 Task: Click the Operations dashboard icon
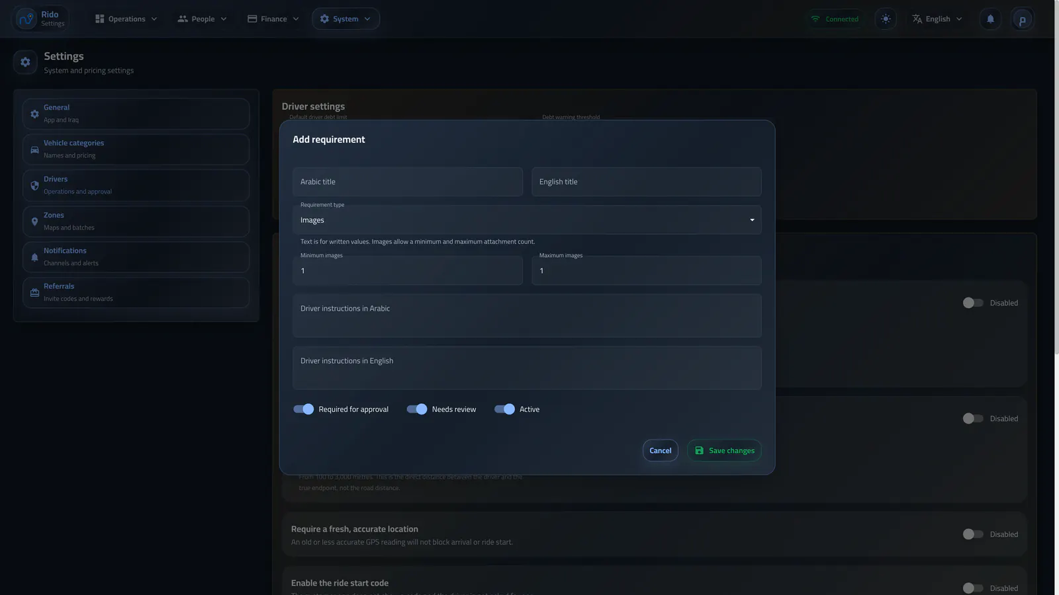click(x=100, y=19)
